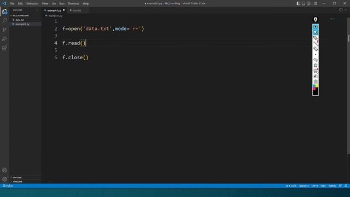Open the File menu
This screenshot has width=350, height=197.
[12, 4]
